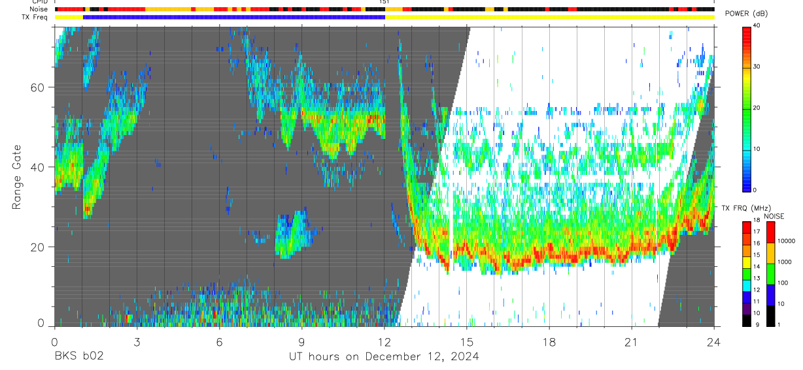
Task: Click the Noise strip above the plot
Action: (x=384, y=9)
